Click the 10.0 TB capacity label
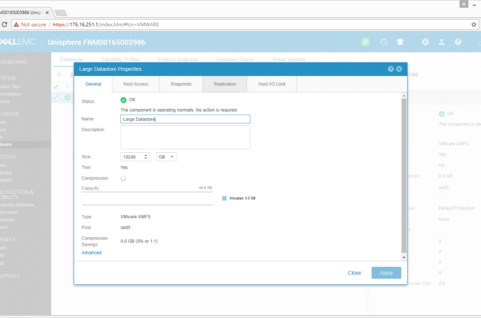Screen dimensions: 481x318 coord(205,188)
